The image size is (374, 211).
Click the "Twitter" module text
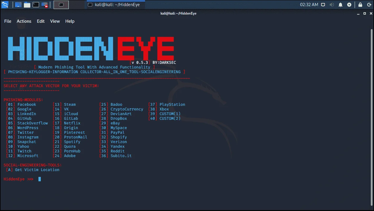coord(26,133)
